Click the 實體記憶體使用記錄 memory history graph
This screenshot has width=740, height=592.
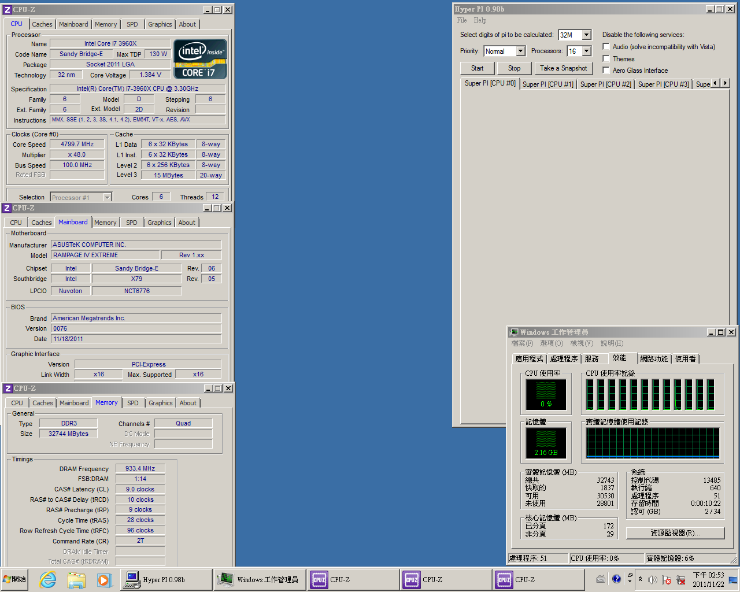click(x=653, y=443)
